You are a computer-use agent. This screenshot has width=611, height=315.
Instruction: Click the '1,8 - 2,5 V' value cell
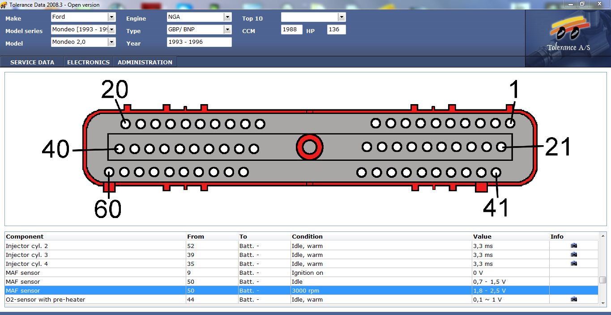pos(511,290)
